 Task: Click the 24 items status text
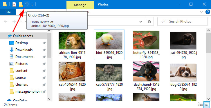coord(10,105)
